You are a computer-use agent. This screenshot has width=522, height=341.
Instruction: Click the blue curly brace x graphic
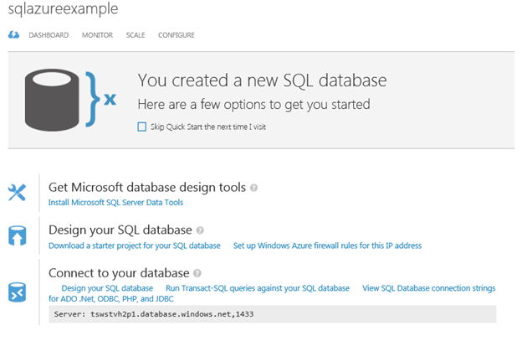[100, 100]
